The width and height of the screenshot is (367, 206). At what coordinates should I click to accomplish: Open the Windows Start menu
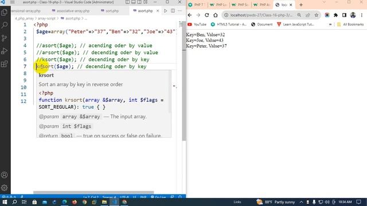[5, 202]
